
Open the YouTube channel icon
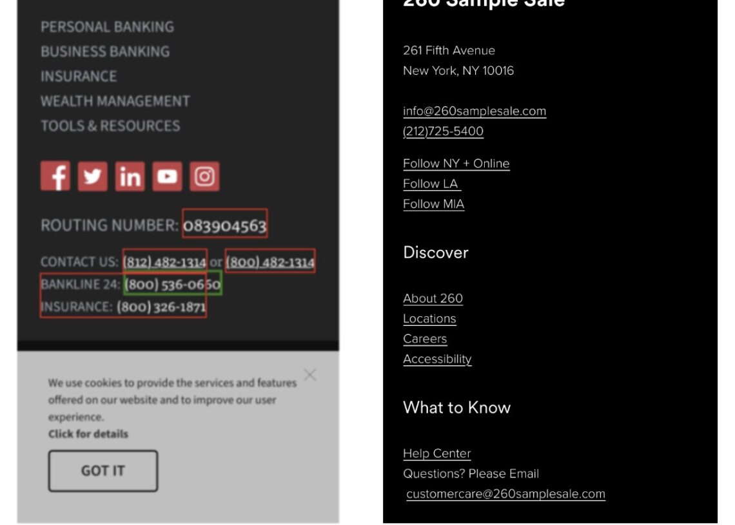tap(168, 177)
